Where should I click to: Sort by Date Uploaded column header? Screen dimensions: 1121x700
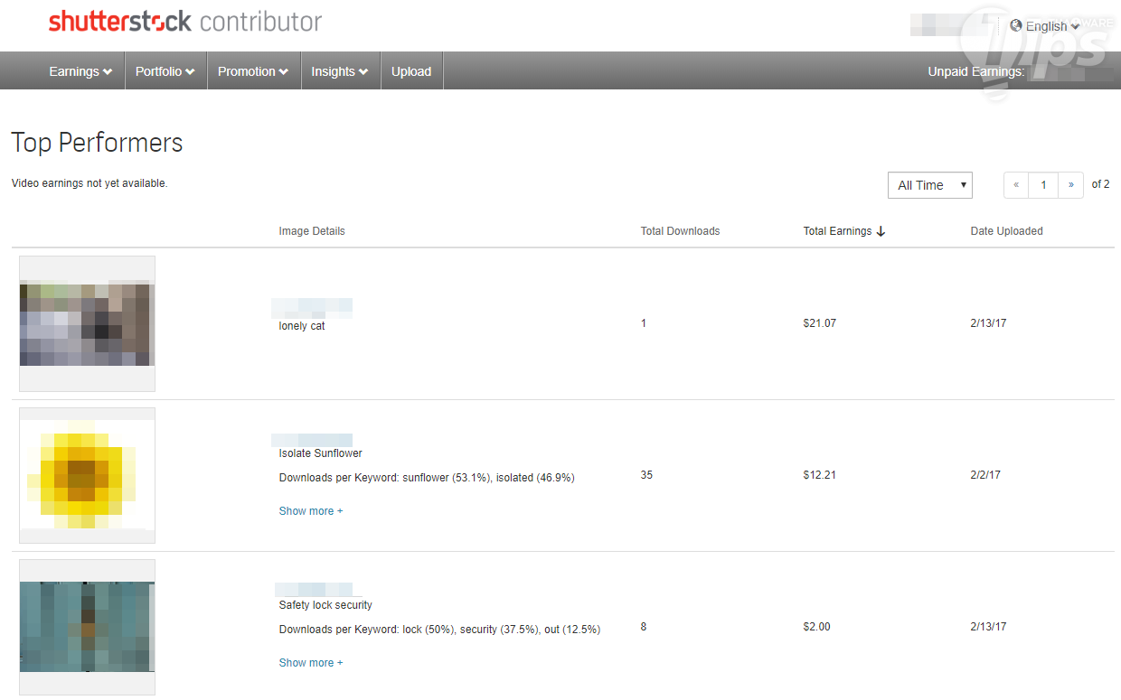click(x=1006, y=231)
